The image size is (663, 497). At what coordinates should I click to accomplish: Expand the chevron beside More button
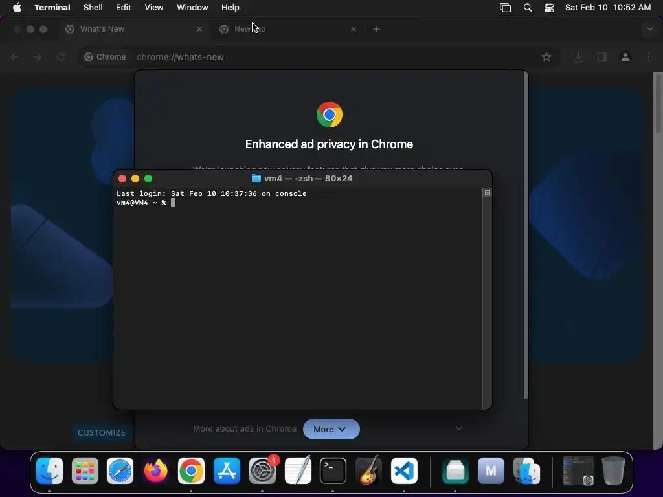point(459,428)
